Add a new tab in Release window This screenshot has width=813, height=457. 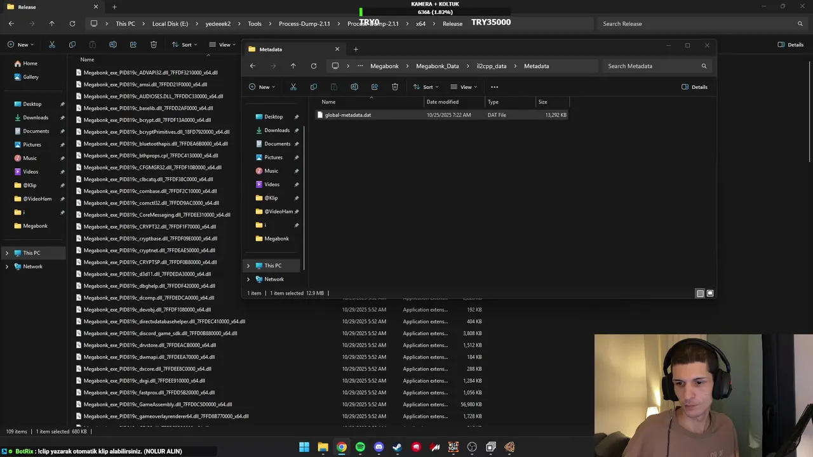pos(114,7)
